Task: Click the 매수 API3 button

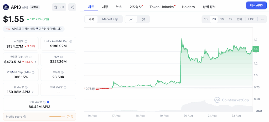Action: 256,6
